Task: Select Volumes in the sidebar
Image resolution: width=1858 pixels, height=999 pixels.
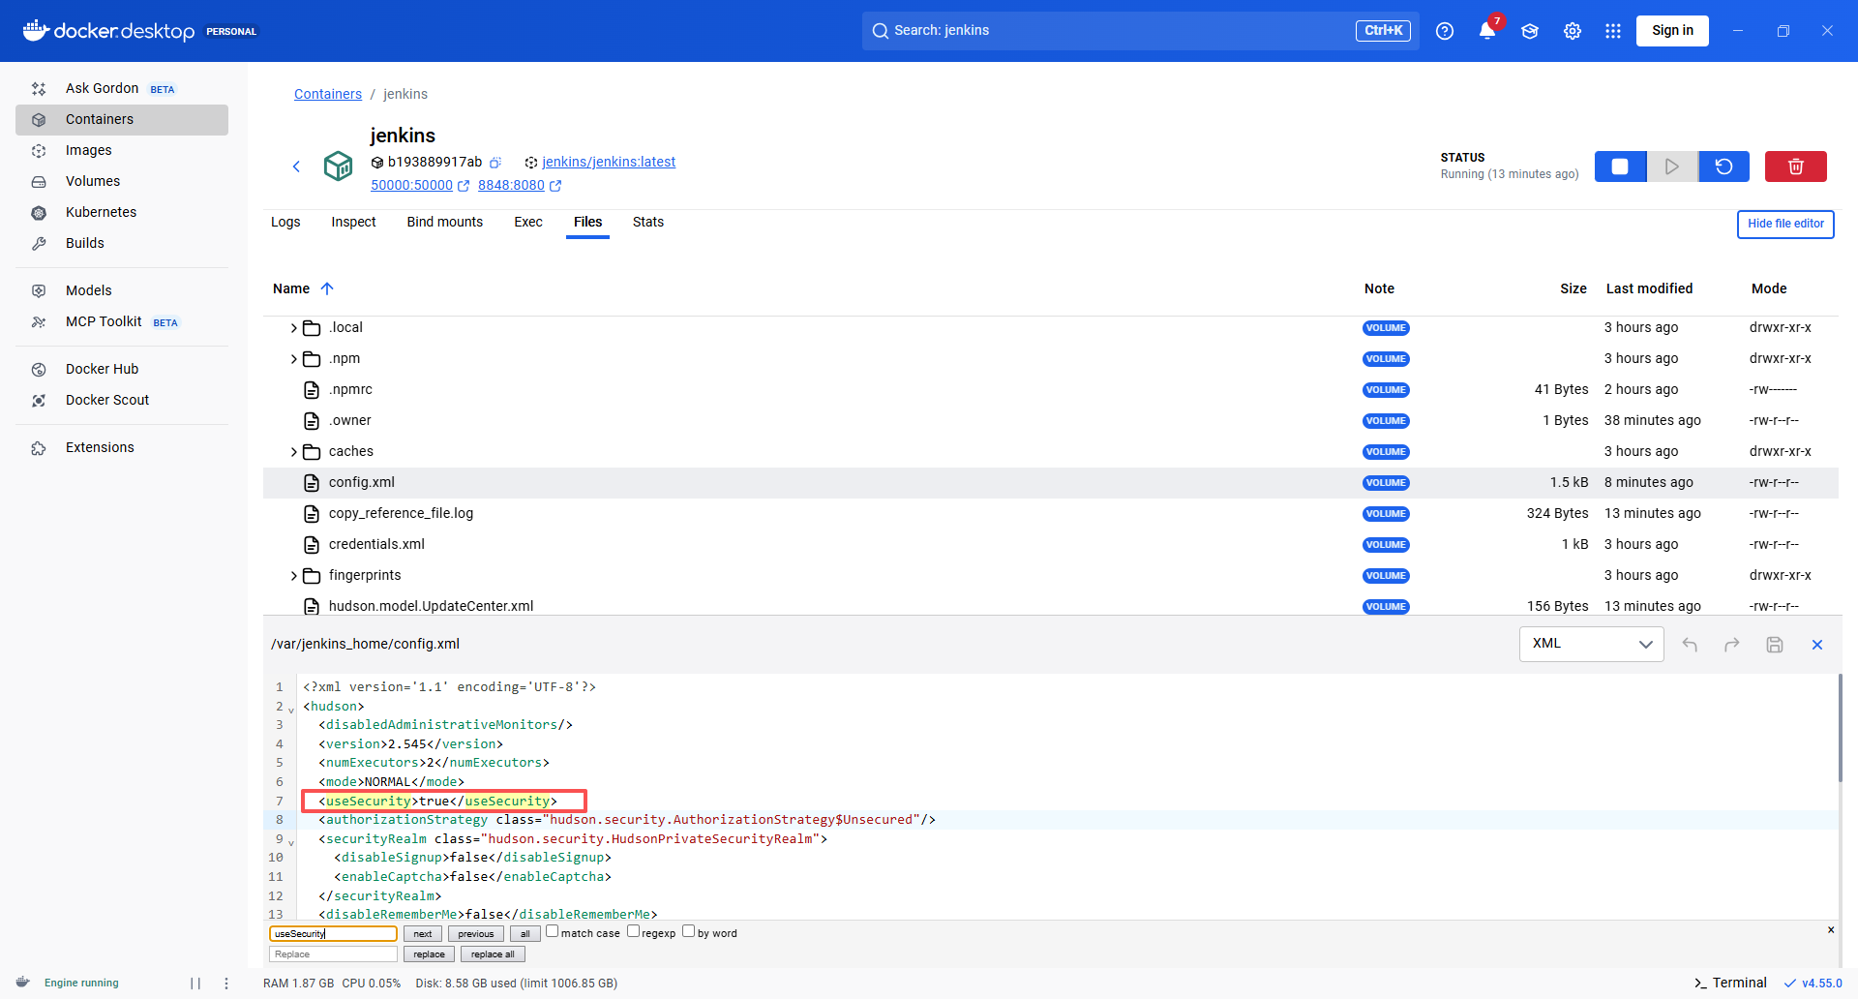Action: (x=92, y=181)
